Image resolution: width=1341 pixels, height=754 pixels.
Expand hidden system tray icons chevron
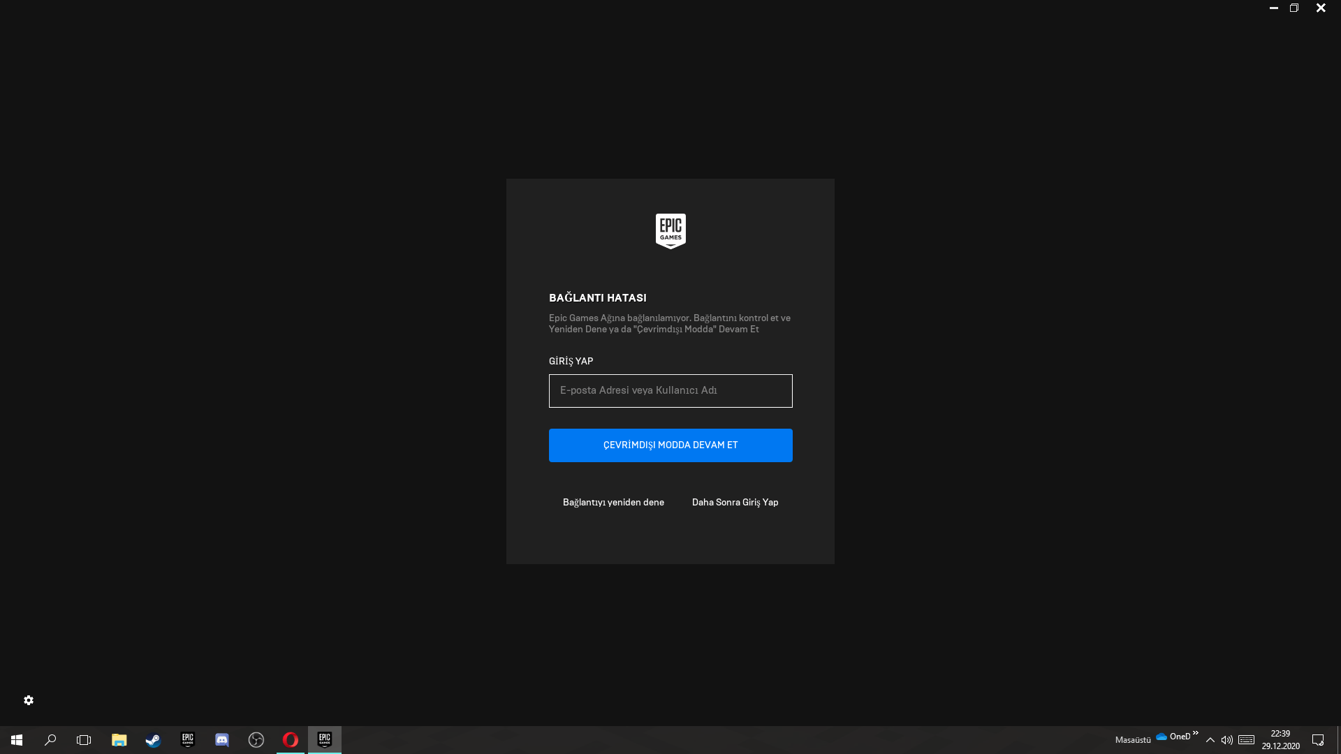(1210, 740)
